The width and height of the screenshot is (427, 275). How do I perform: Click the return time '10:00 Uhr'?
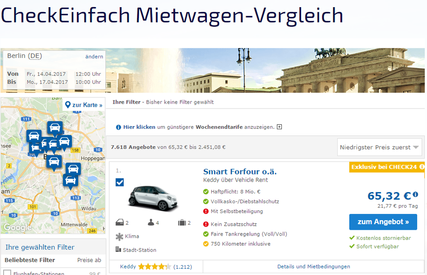coord(88,82)
